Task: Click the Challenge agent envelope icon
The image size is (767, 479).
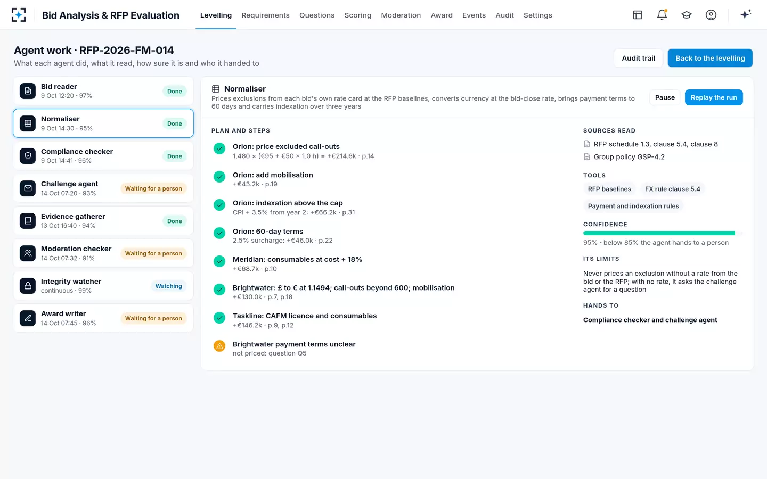Action: coord(28,188)
